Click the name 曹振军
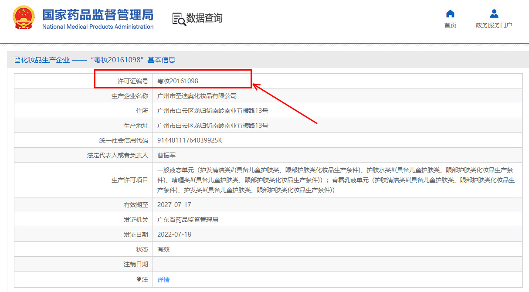Viewport: 529px width, 292px height. [x=166, y=155]
